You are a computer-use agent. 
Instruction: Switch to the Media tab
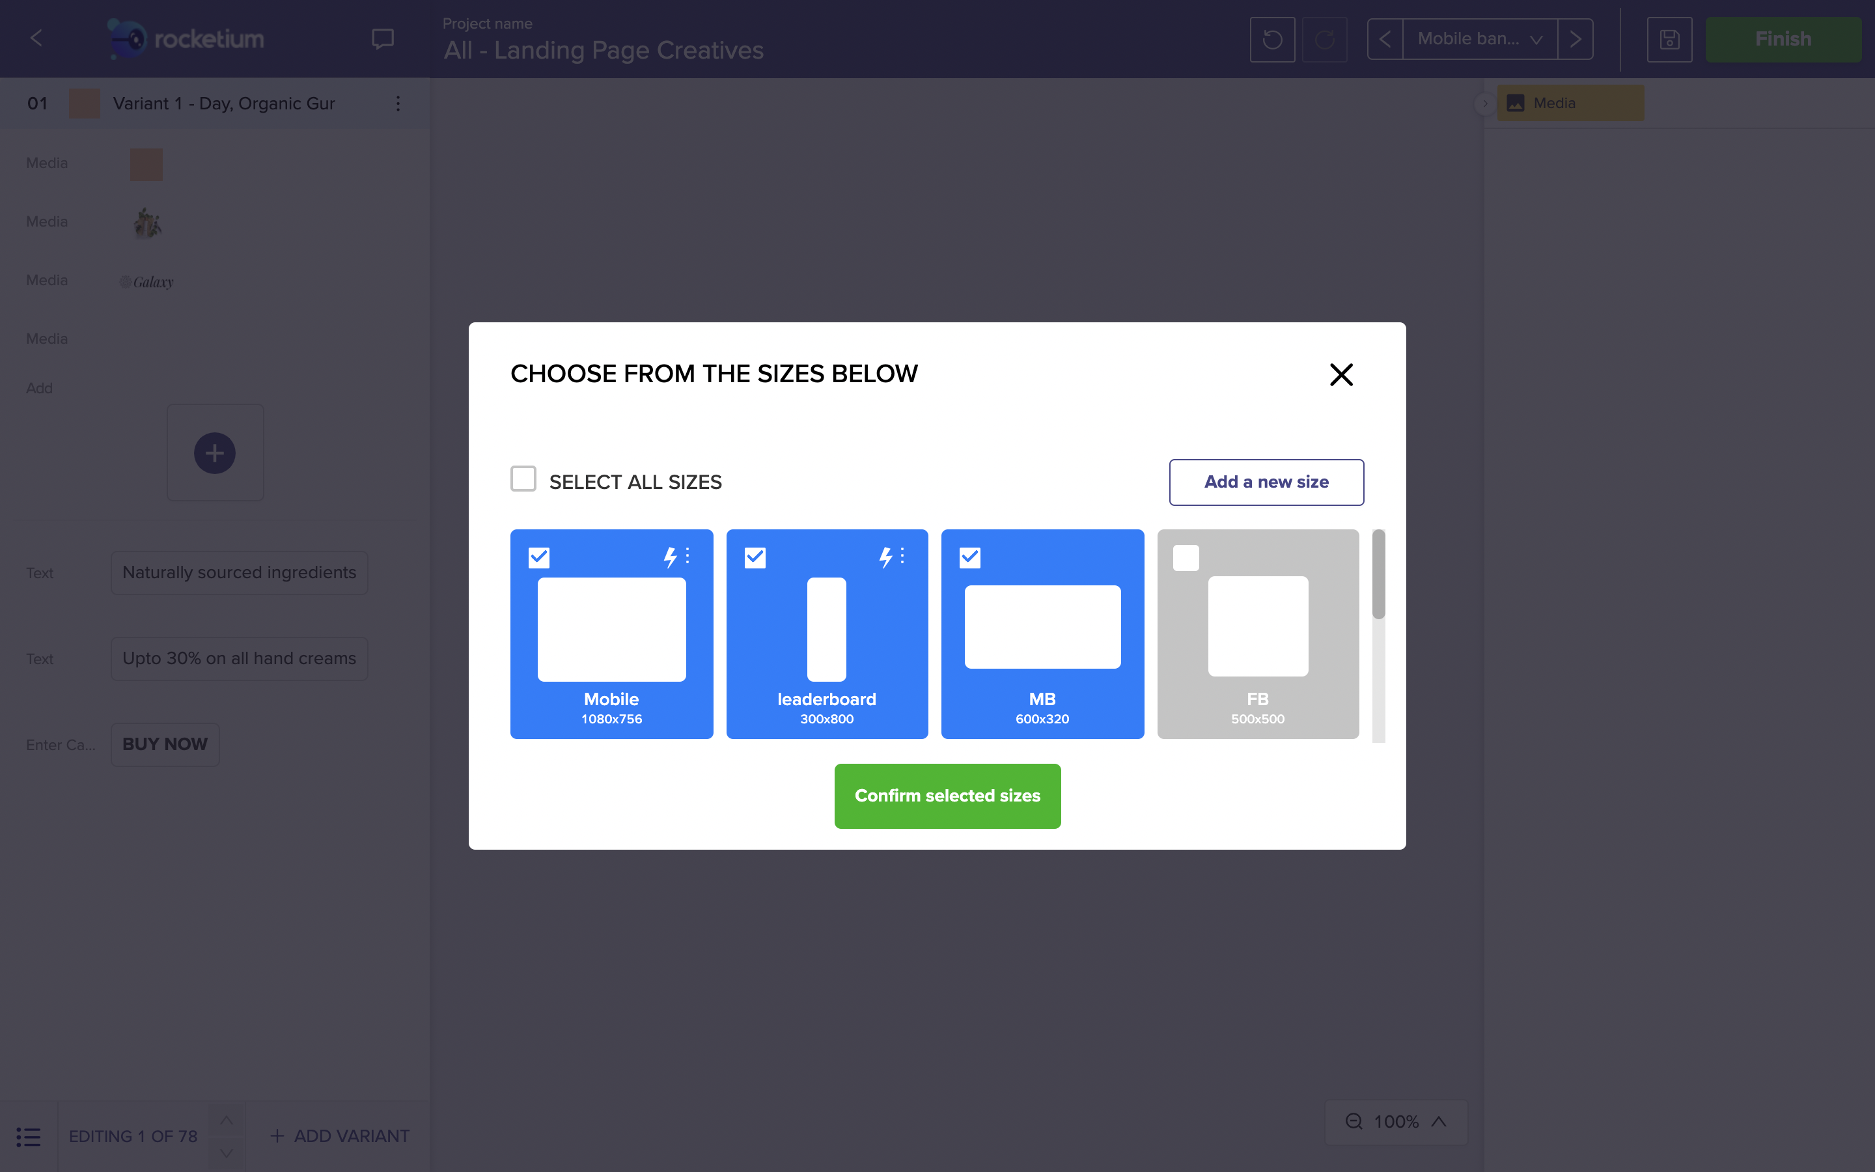[x=1570, y=103]
